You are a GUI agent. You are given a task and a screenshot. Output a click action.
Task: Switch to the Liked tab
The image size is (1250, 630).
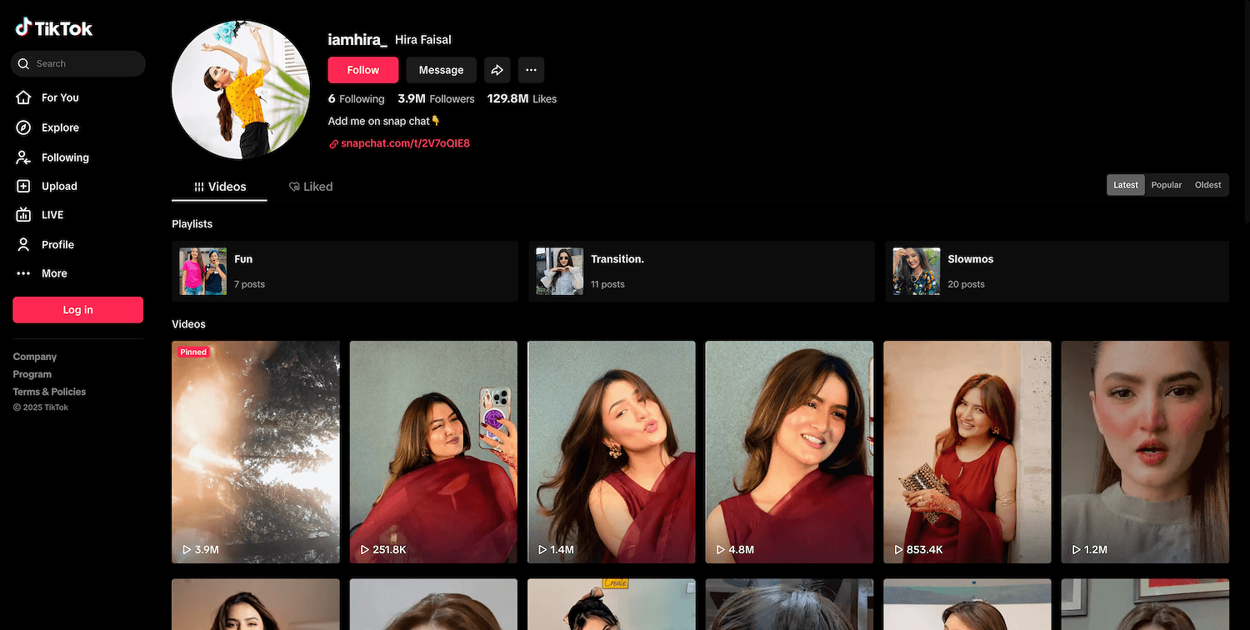[x=311, y=187]
